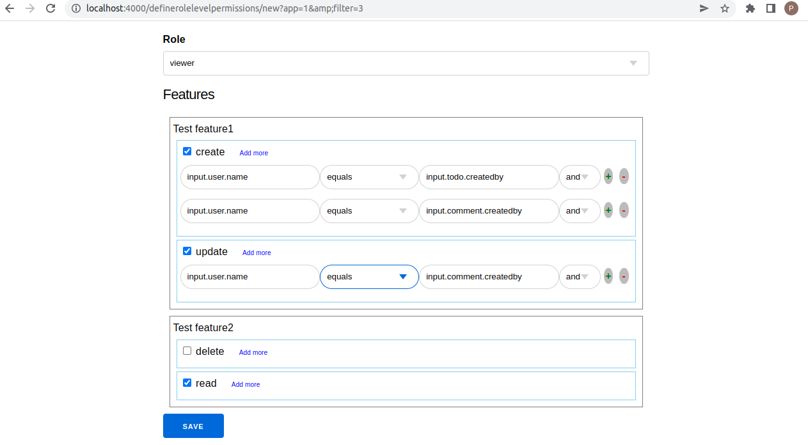The image size is (808, 445).
Task: Click the Role label
Action: point(174,39)
